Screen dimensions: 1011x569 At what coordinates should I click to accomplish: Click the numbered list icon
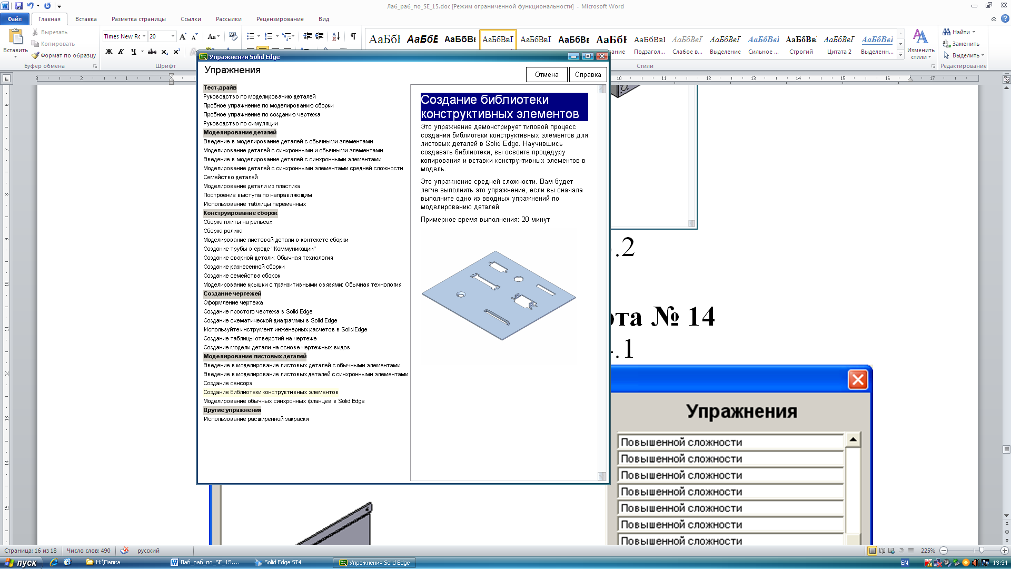tap(269, 36)
